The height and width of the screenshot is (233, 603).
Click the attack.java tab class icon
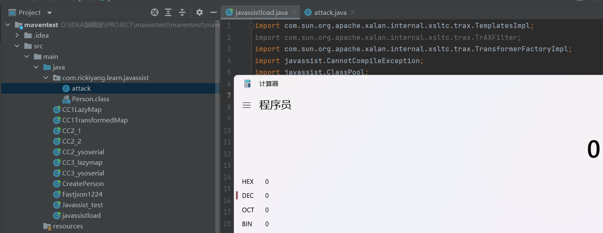pos(308,12)
